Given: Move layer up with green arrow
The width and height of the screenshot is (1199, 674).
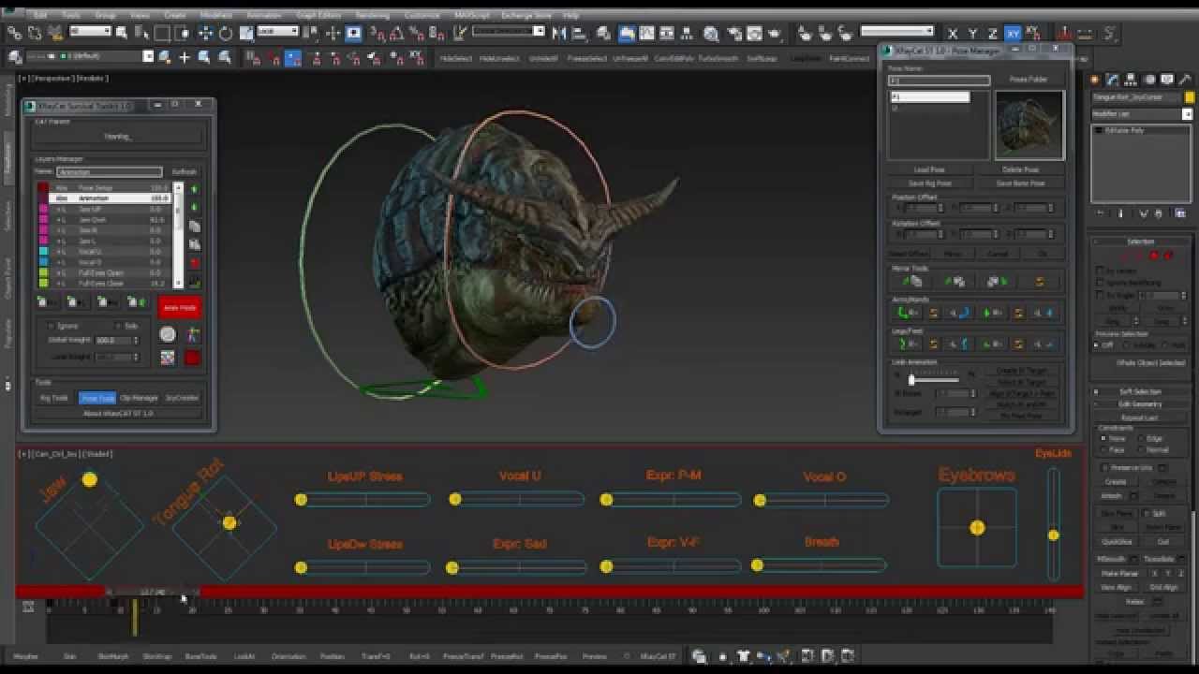Looking at the screenshot, I should coord(194,189).
